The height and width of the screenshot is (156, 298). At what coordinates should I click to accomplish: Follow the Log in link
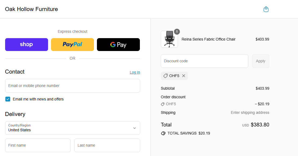coord(135,72)
